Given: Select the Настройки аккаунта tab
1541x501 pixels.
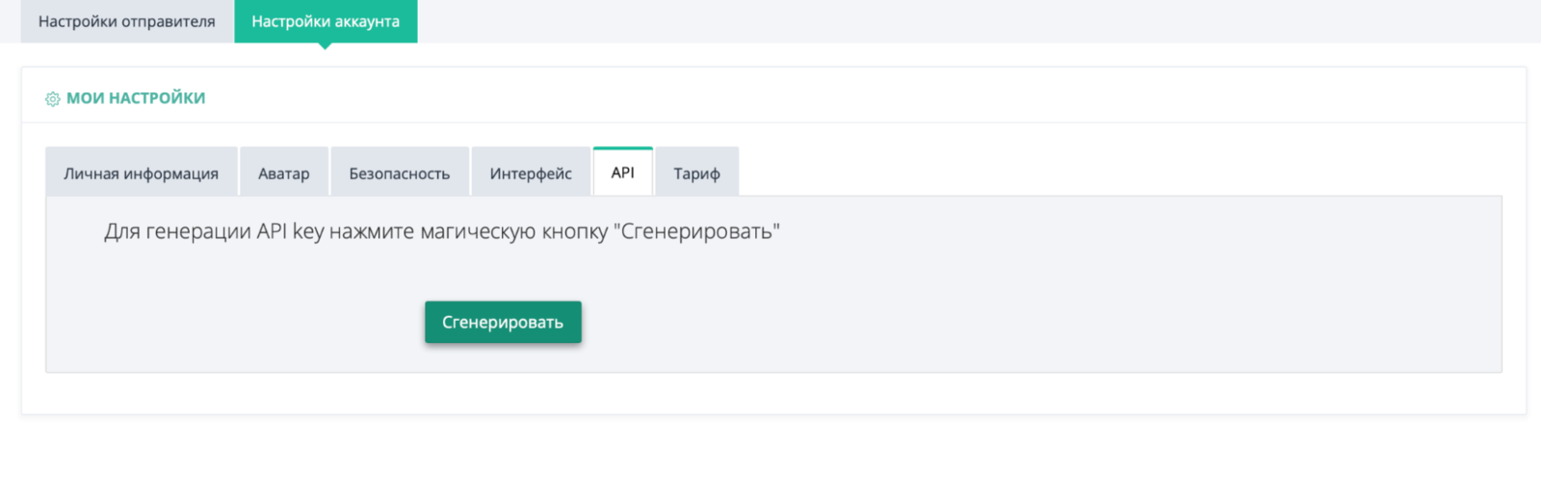Looking at the screenshot, I should (326, 21).
